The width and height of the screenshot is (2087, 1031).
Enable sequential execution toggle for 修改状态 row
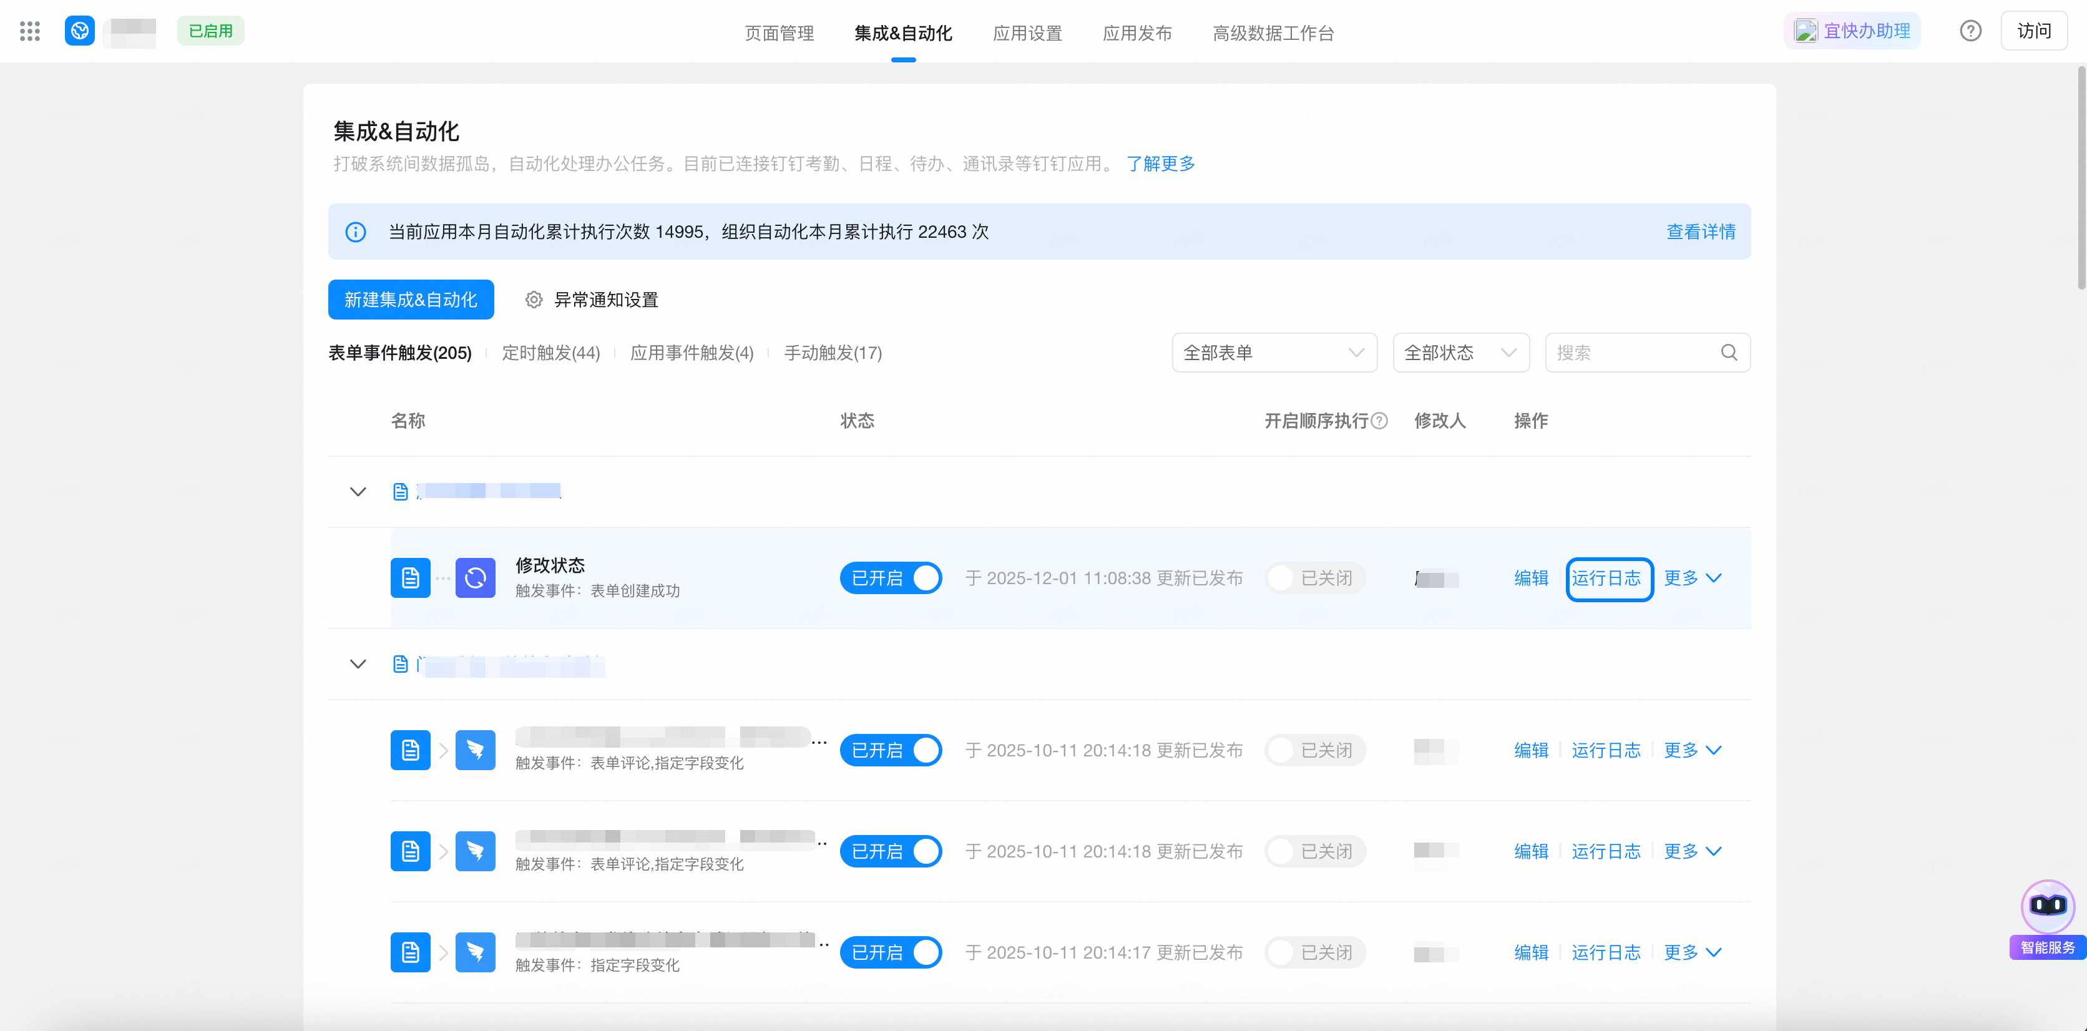point(1314,577)
